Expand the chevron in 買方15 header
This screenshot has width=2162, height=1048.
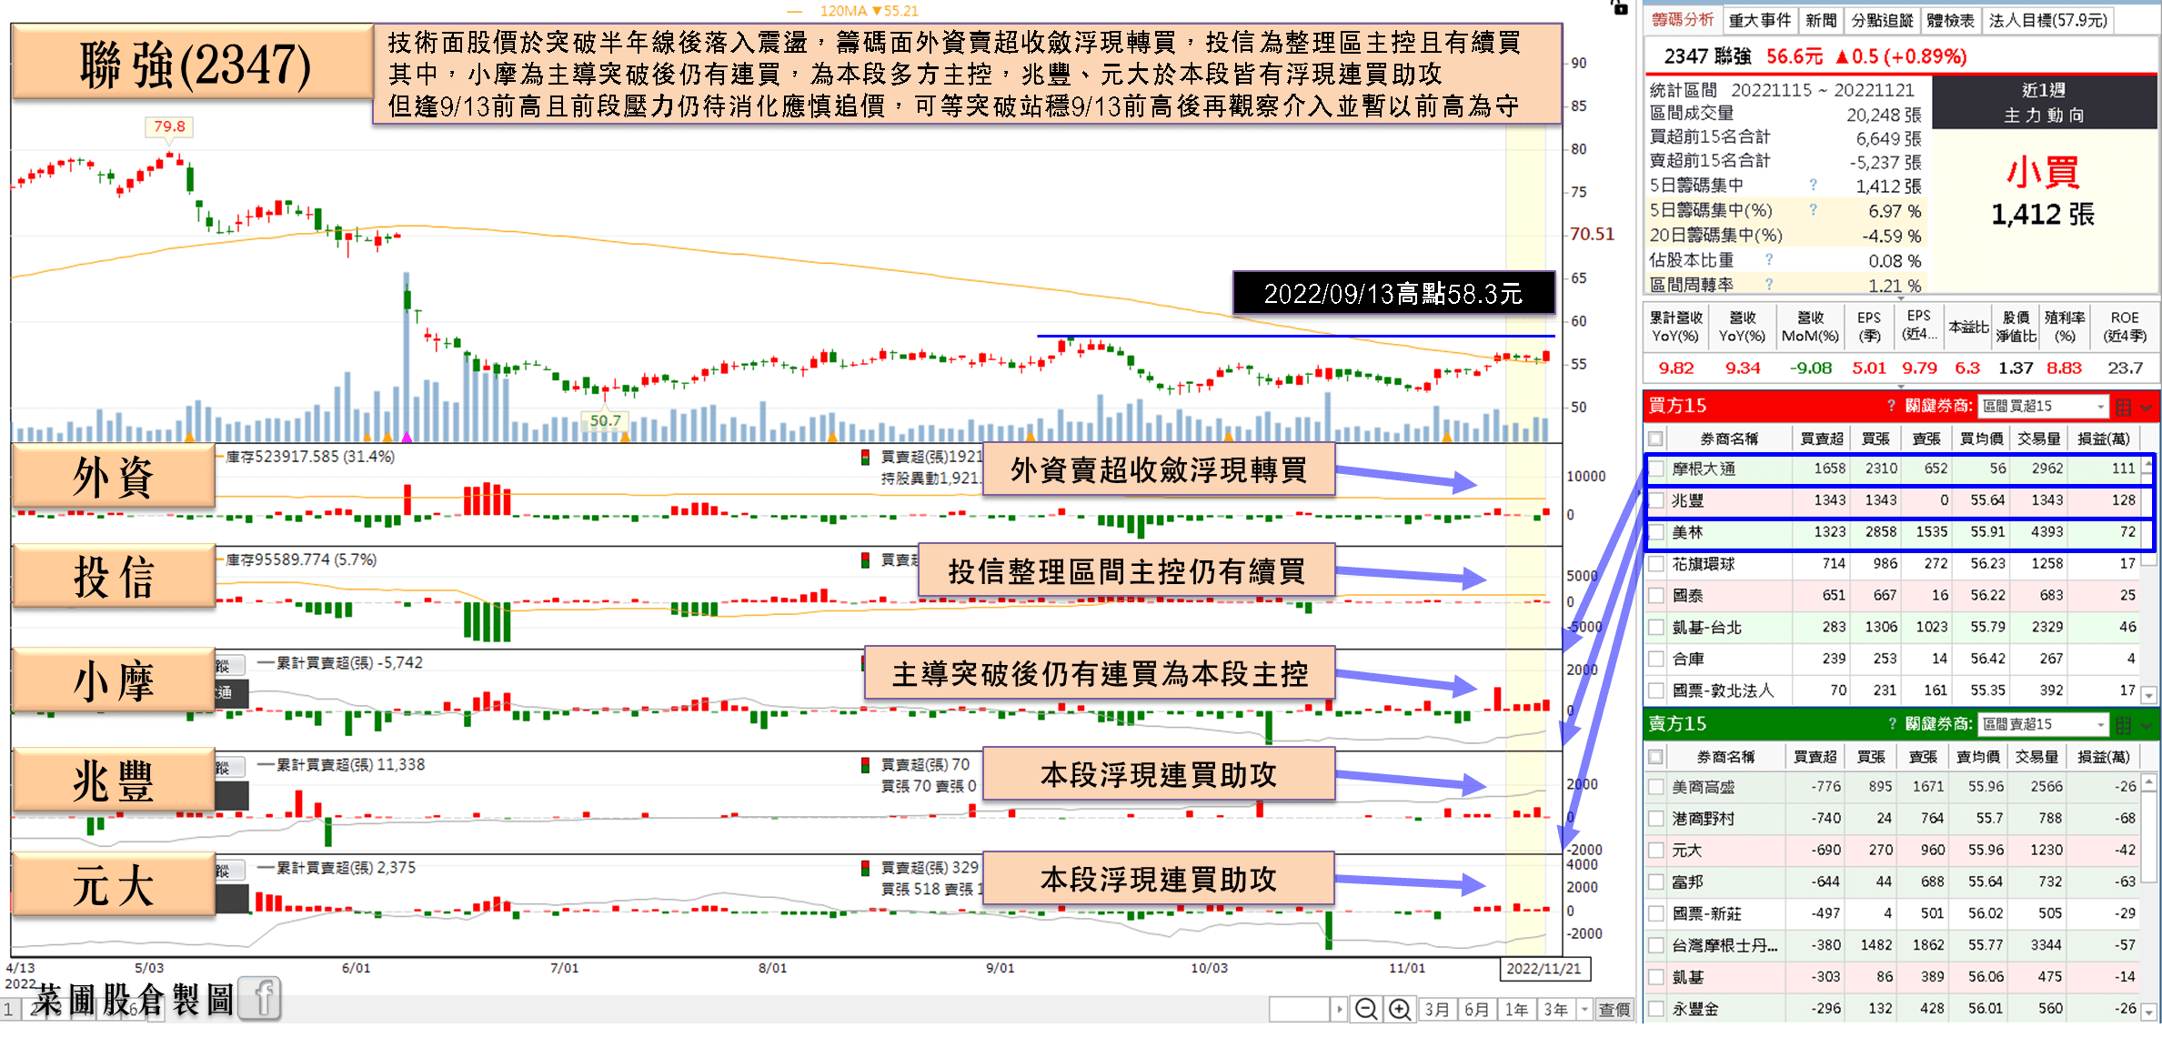pyautogui.click(x=2147, y=408)
